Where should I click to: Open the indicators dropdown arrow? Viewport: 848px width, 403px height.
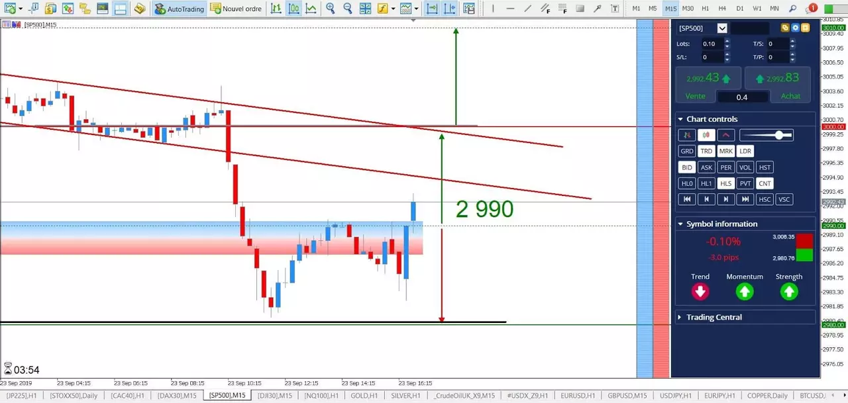point(393,9)
